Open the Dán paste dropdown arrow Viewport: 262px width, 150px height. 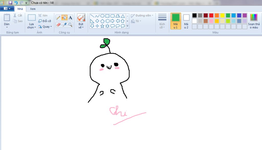click(x=7, y=27)
